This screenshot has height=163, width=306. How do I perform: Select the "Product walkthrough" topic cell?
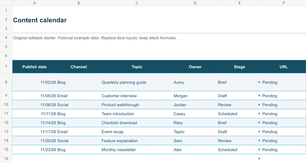[x=137, y=105]
